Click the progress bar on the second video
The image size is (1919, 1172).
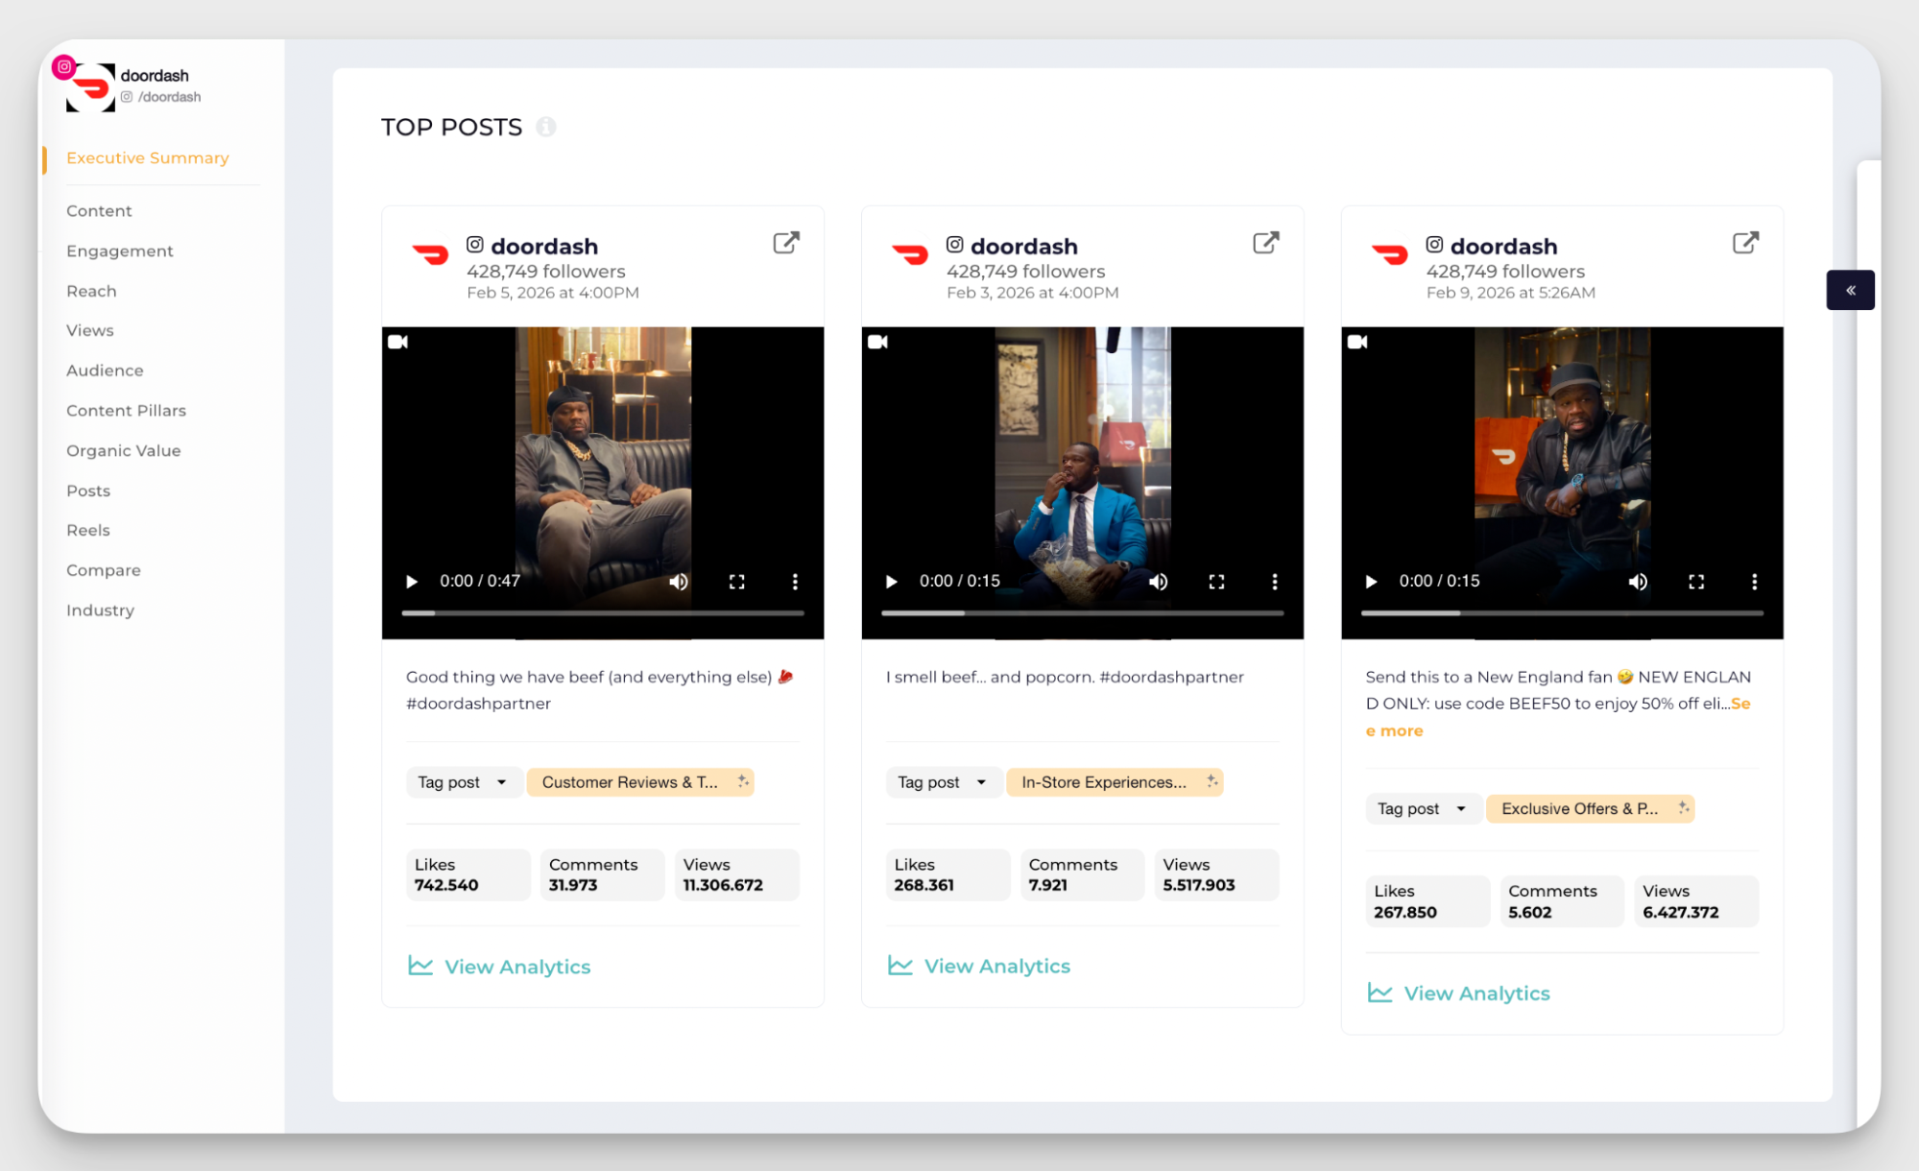[x=1083, y=612]
